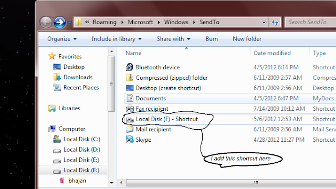Expand arrow after Microsoft breadcrumb
336x189 pixels.
[x=159, y=22]
